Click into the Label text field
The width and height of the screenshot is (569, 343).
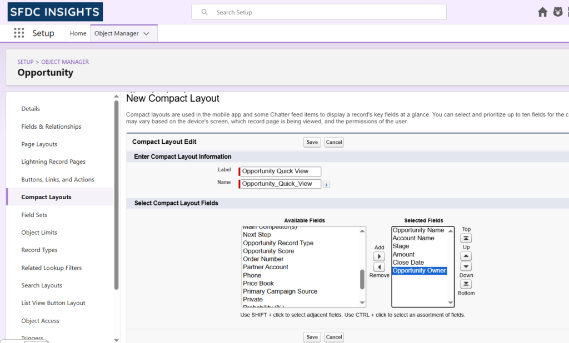281,171
